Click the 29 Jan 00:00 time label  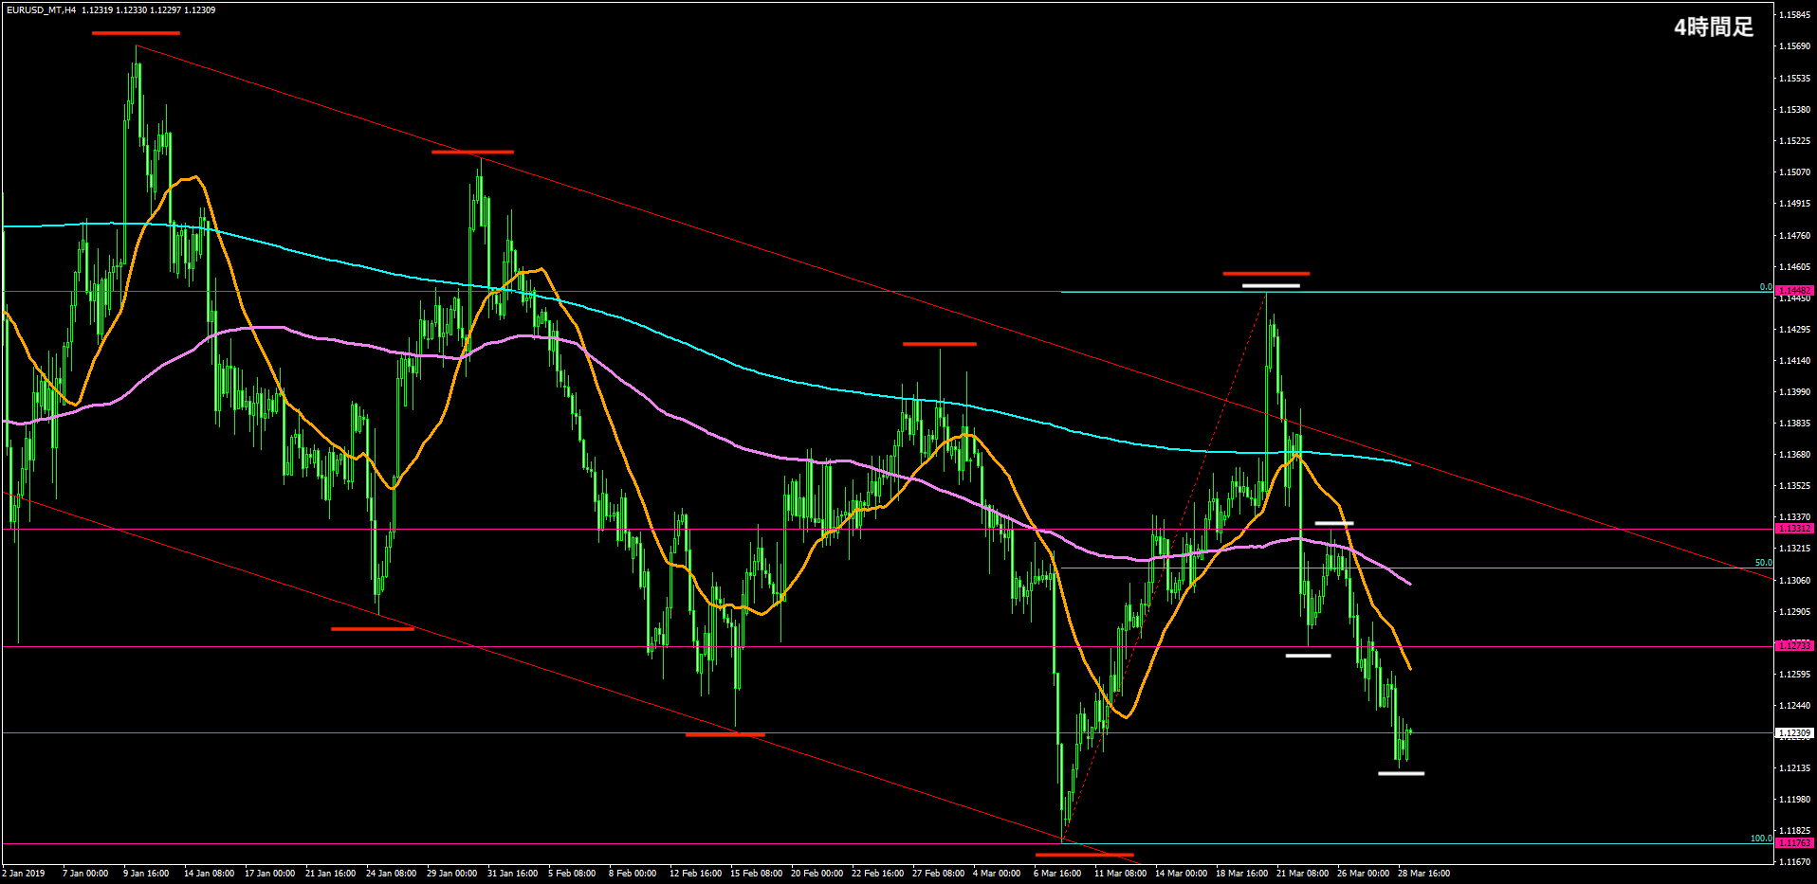click(451, 874)
